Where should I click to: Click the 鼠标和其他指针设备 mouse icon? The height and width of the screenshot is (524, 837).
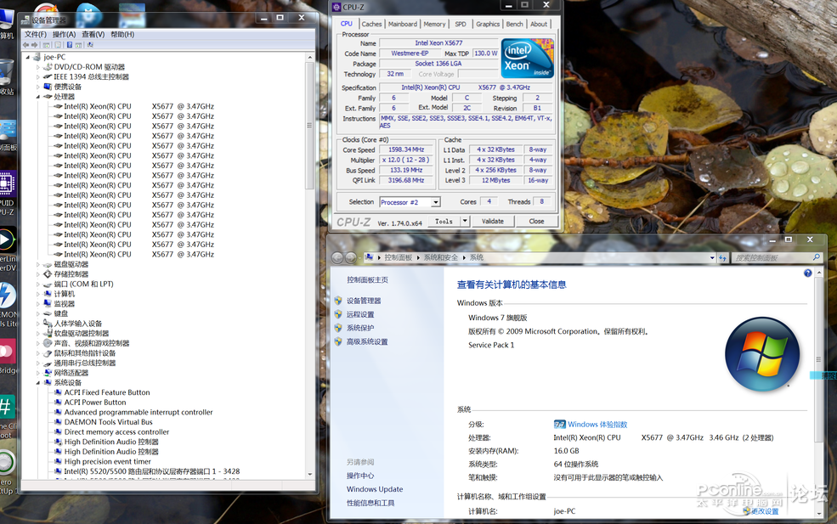[48, 352]
